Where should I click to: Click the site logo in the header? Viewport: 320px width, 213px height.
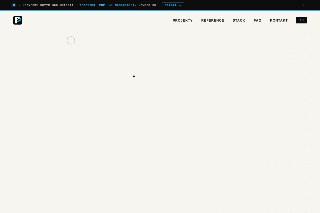18,20
